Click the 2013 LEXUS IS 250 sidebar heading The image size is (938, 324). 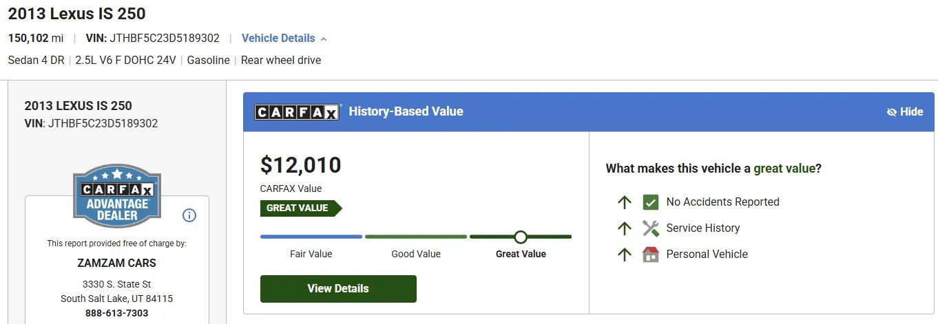pyautogui.click(x=78, y=106)
